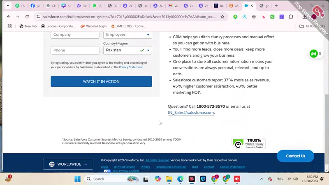Screen dimensions: 329x185
Task: Open the Lahore – Corporate bookmark
Action: pyautogui.click(x=58, y=26)
